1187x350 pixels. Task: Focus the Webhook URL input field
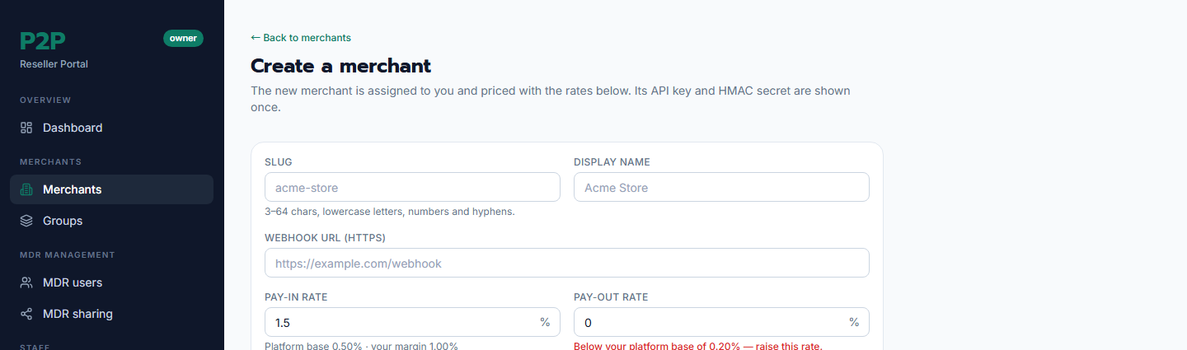click(x=567, y=263)
